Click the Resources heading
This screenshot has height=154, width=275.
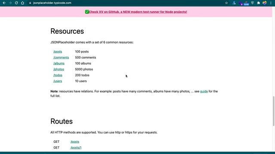[x=67, y=31]
